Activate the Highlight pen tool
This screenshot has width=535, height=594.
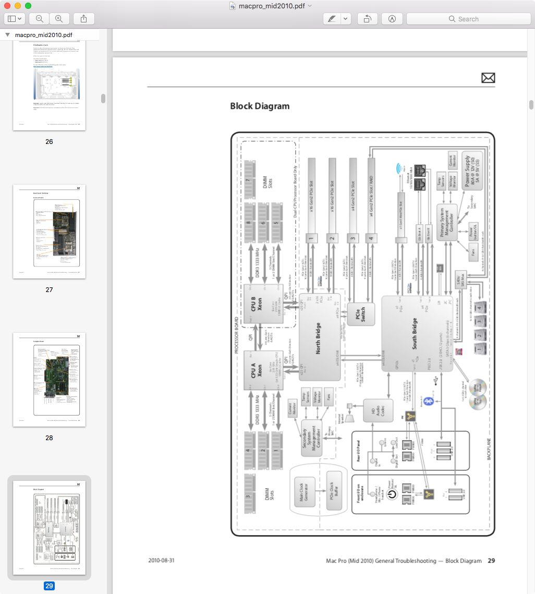click(x=332, y=19)
